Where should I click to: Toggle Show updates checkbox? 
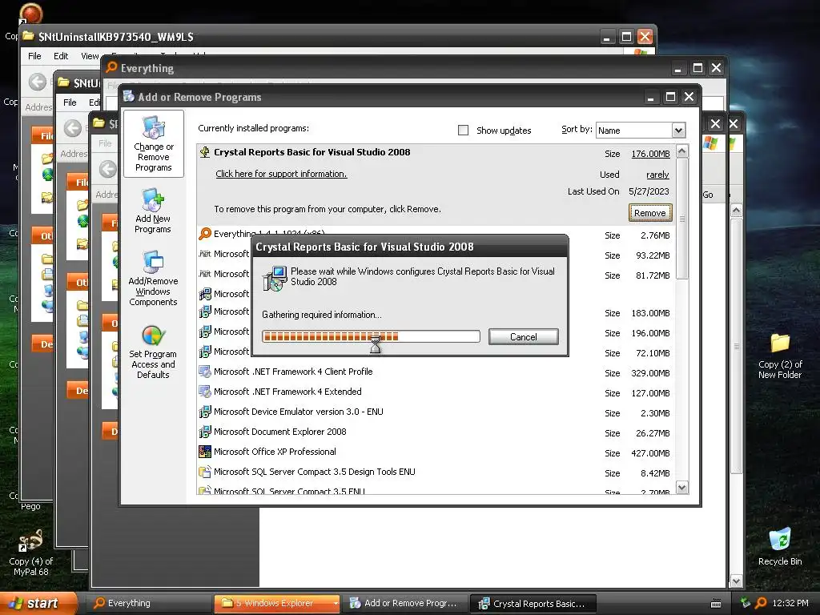(x=464, y=131)
